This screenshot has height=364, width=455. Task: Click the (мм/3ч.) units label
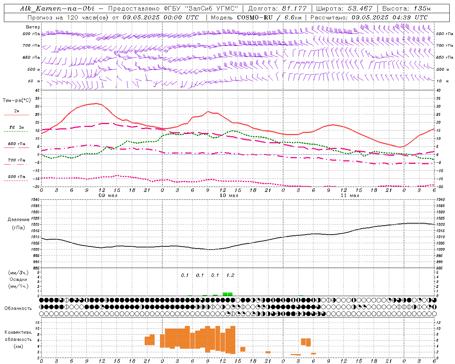click(18, 273)
